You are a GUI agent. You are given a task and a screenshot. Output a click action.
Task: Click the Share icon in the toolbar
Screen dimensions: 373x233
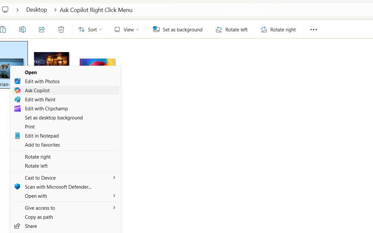(41, 29)
